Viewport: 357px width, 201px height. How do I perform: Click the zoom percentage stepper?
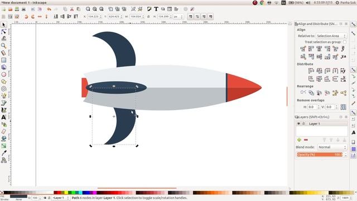coord(351,198)
